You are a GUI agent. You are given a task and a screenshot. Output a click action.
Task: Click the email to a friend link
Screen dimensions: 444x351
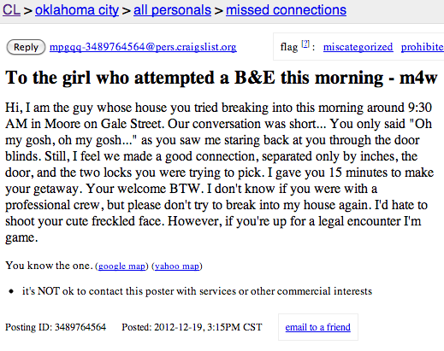[x=318, y=327]
